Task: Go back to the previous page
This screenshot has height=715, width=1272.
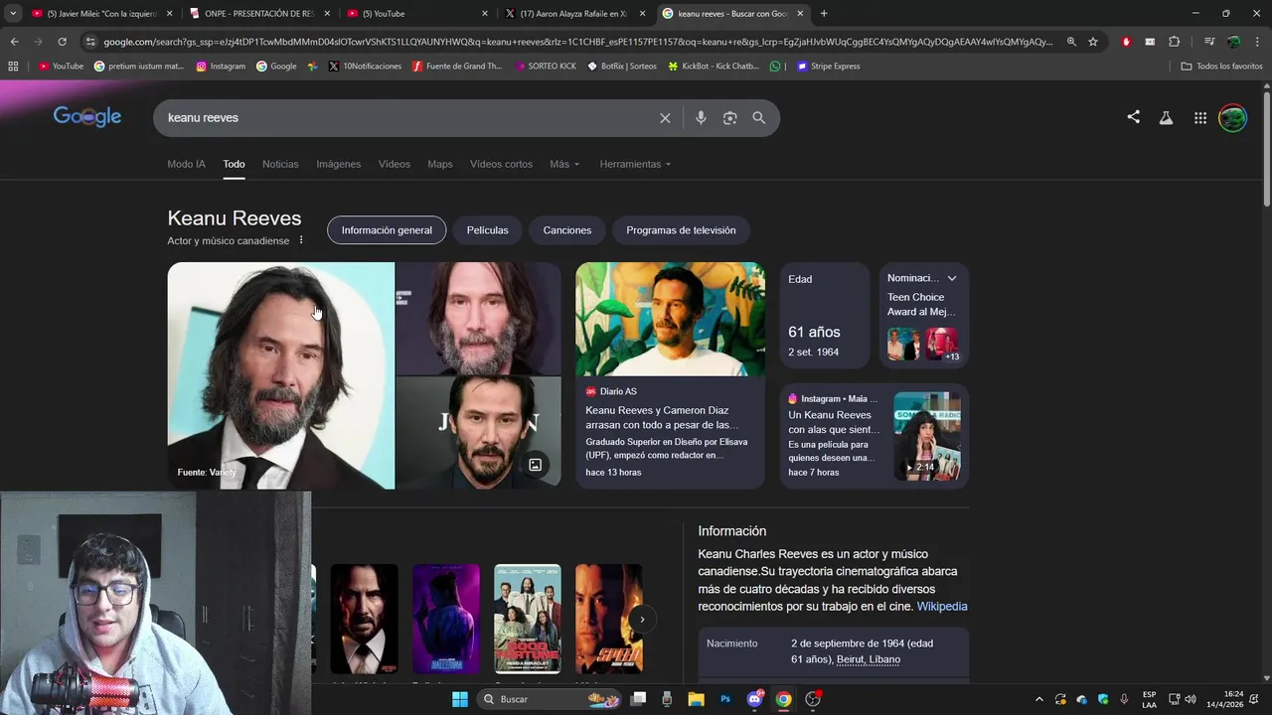Action: pos(14,42)
